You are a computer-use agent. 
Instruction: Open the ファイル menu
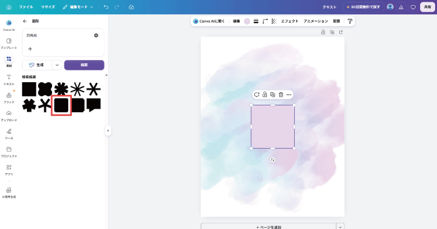click(x=26, y=7)
